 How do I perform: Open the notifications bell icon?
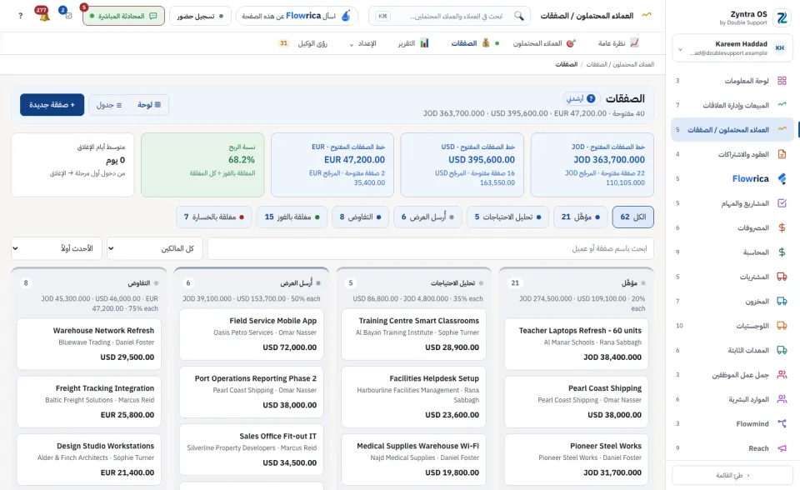(44, 16)
